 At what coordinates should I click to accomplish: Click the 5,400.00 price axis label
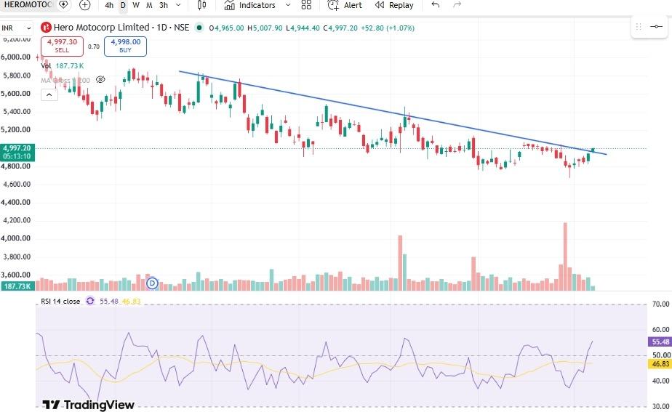click(x=16, y=111)
